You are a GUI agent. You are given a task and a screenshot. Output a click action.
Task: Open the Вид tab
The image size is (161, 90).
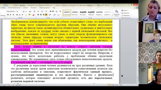[x=54, y=8]
